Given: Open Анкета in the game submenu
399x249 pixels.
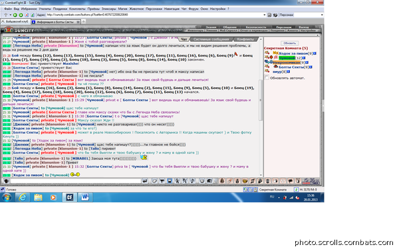Looking at the screenshot, I should pos(293,31).
